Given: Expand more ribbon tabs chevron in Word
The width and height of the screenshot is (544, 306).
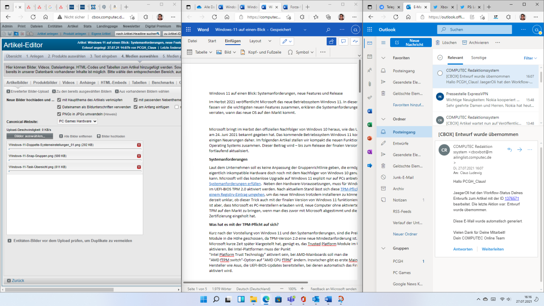Looking at the screenshot, I should [269, 41].
